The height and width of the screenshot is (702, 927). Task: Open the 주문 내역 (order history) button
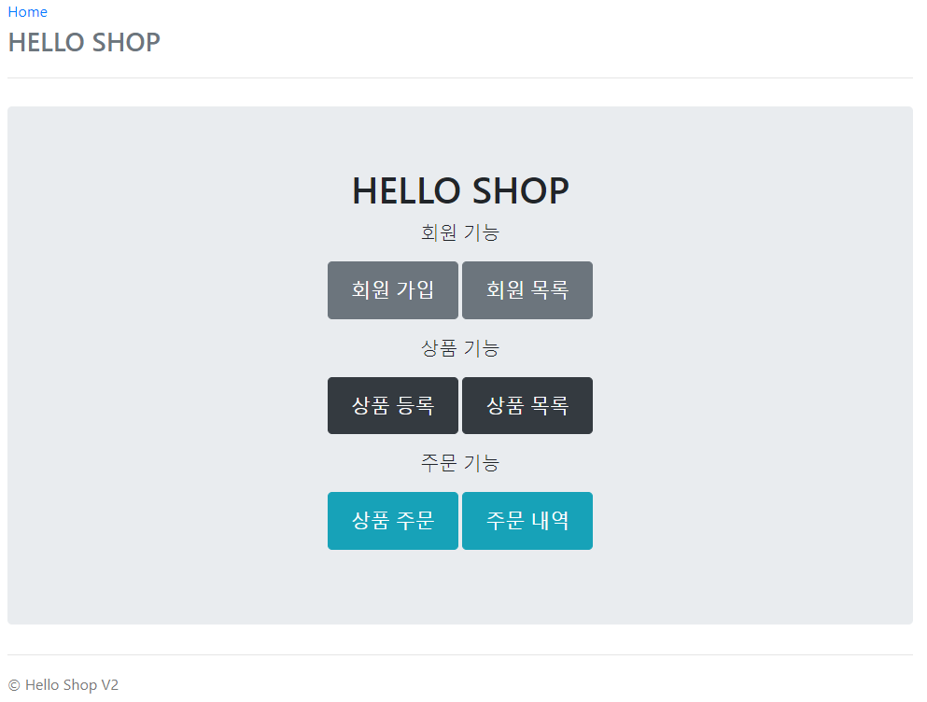point(527,520)
